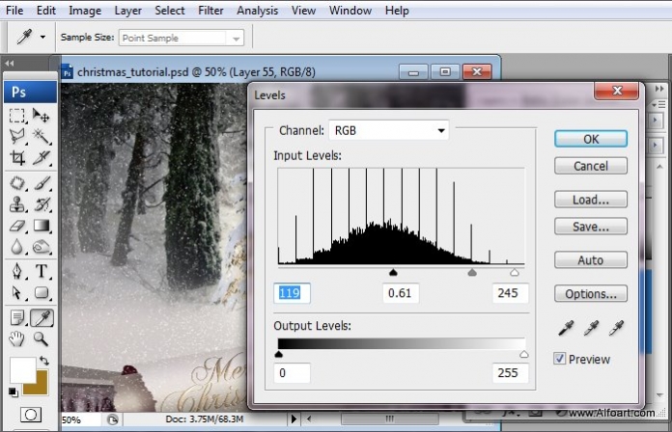This screenshot has width=672, height=432.
Task: Open the Filter menu
Action: pos(210,11)
